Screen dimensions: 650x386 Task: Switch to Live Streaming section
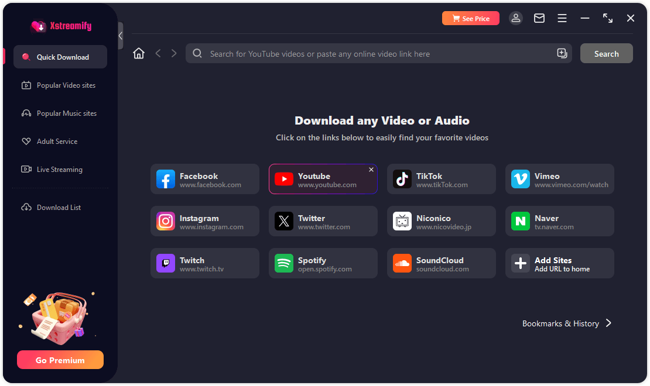59,170
